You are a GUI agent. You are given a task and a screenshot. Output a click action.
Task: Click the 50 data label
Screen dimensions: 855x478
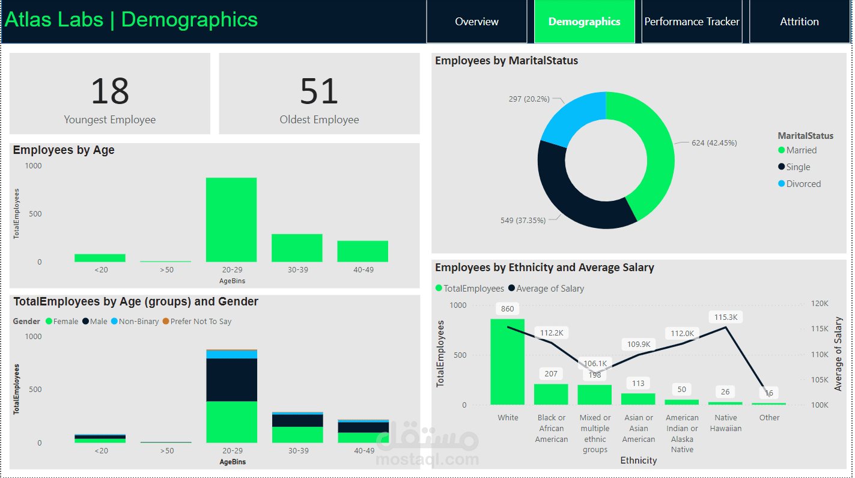[682, 390]
